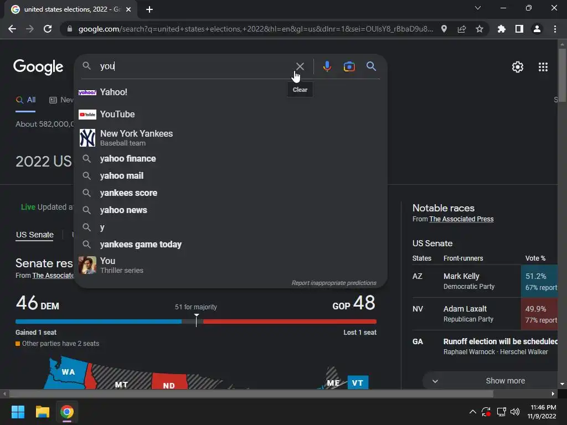Reload the current page
This screenshot has height=425, width=567.
(48, 29)
